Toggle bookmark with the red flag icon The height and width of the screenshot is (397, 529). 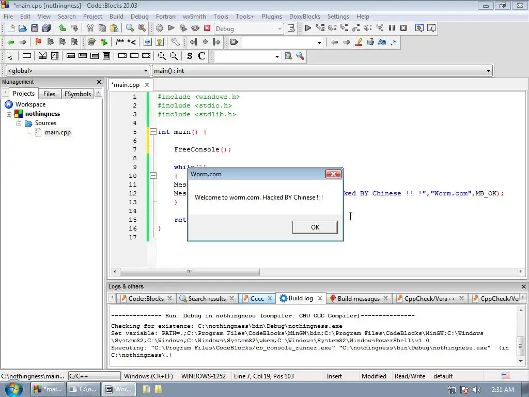tap(38, 42)
